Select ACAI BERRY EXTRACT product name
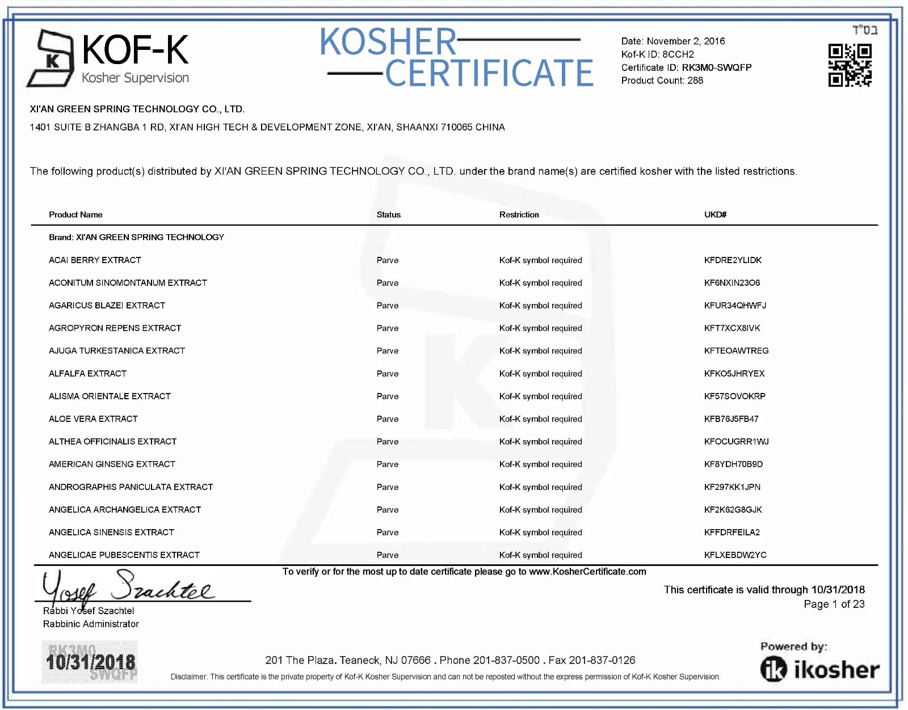 tap(95, 260)
